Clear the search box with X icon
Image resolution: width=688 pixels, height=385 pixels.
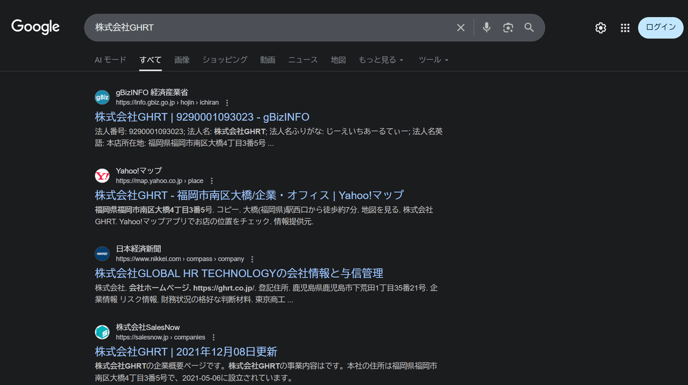(460, 28)
